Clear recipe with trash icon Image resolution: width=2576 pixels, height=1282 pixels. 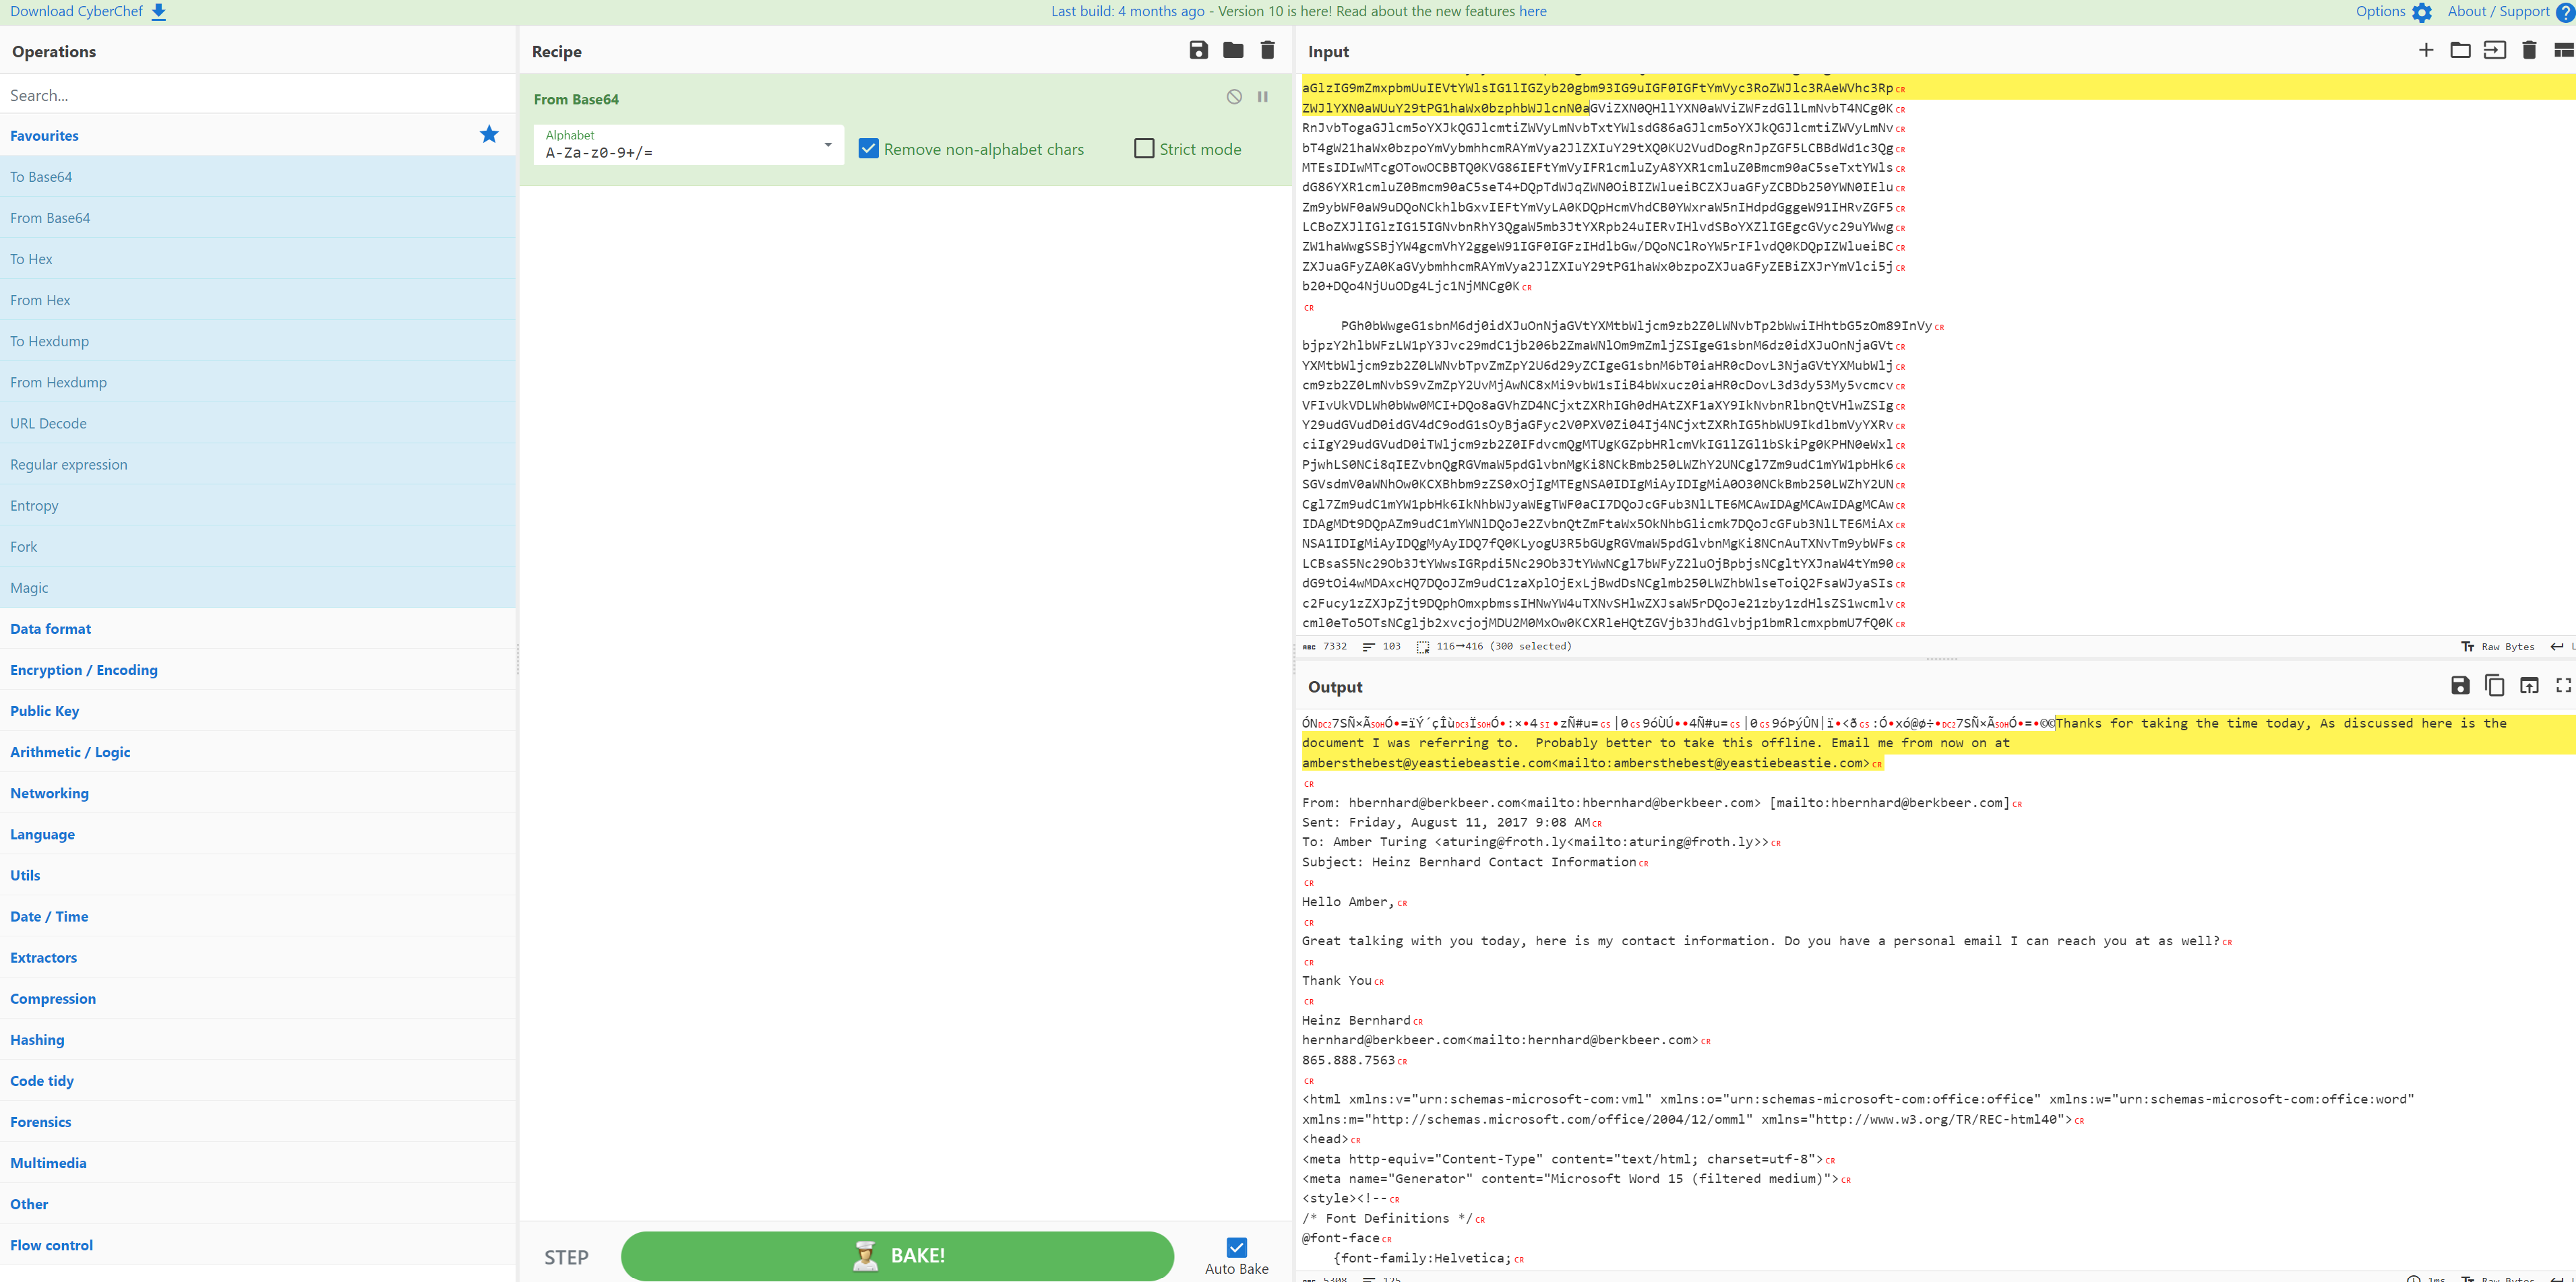[x=1267, y=51]
